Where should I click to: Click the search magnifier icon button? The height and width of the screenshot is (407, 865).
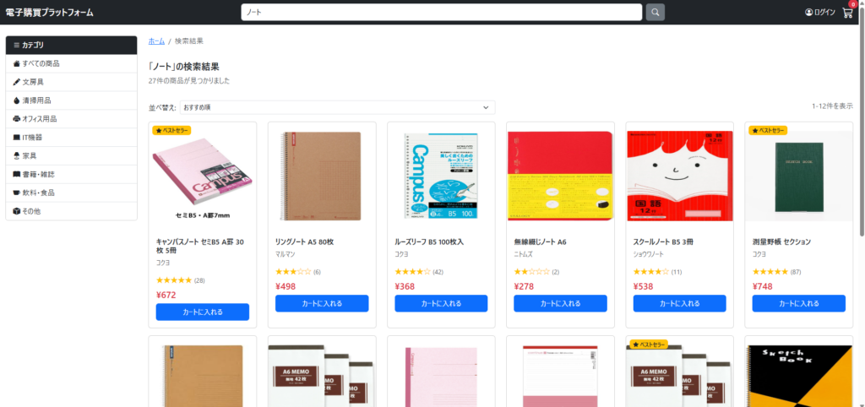click(655, 13)
